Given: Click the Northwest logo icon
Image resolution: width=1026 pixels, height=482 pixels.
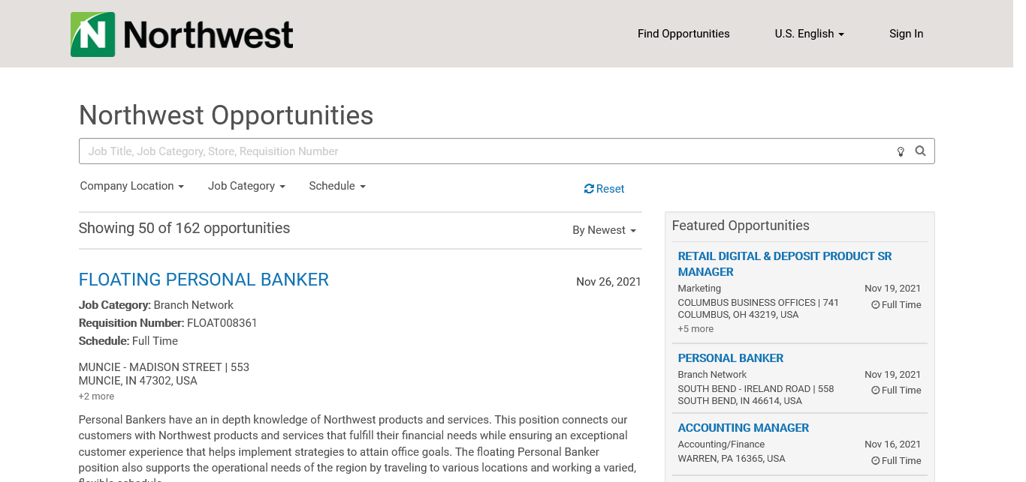Looking at the screenshot, I should coord(92,34).
